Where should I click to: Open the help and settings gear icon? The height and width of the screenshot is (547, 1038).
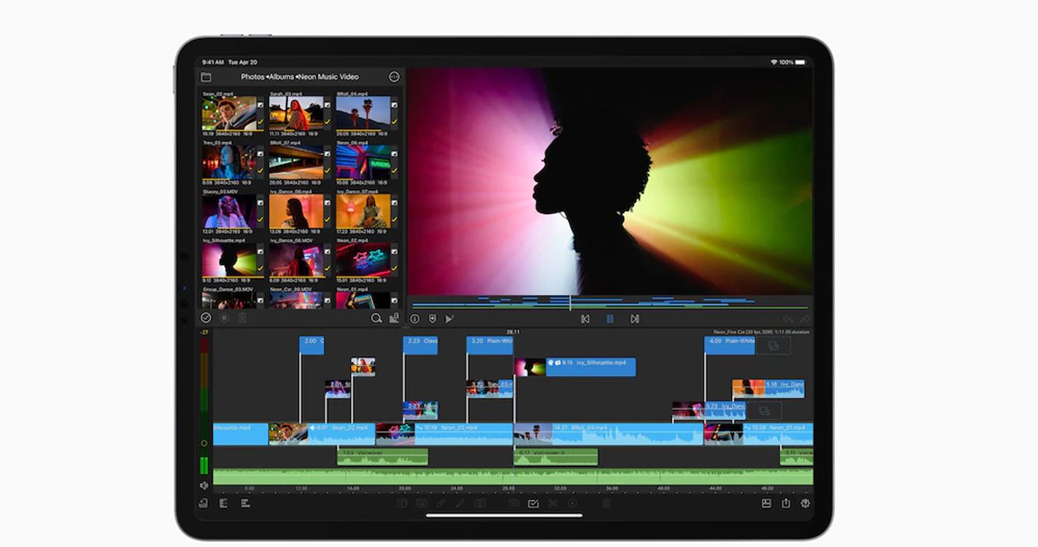click(x=805, y=503)
